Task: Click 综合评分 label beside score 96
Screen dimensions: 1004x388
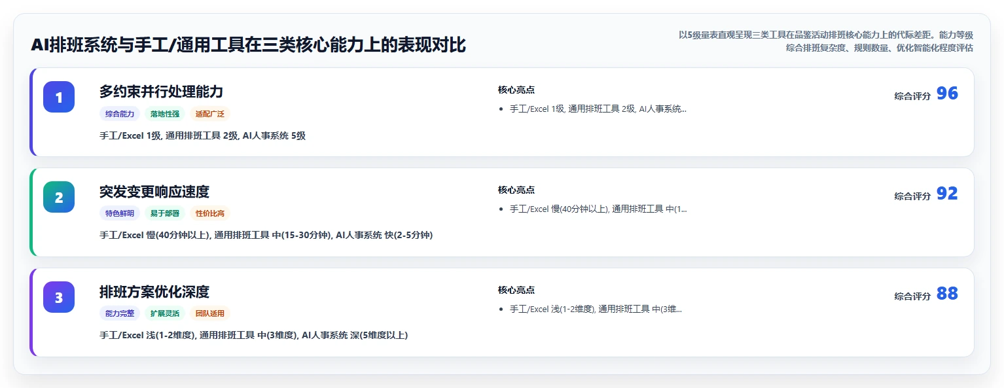Action: (x=912, y=96)
